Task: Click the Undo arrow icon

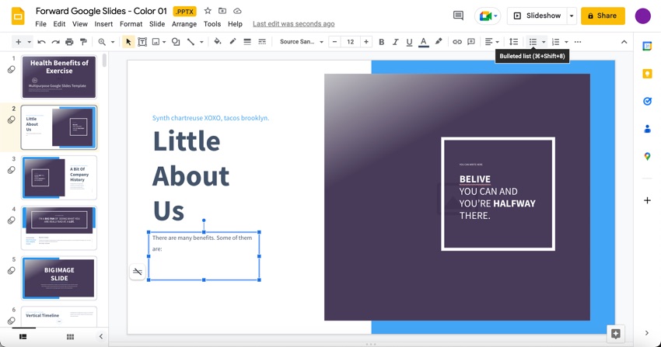Action: click(x=41, y=42)
